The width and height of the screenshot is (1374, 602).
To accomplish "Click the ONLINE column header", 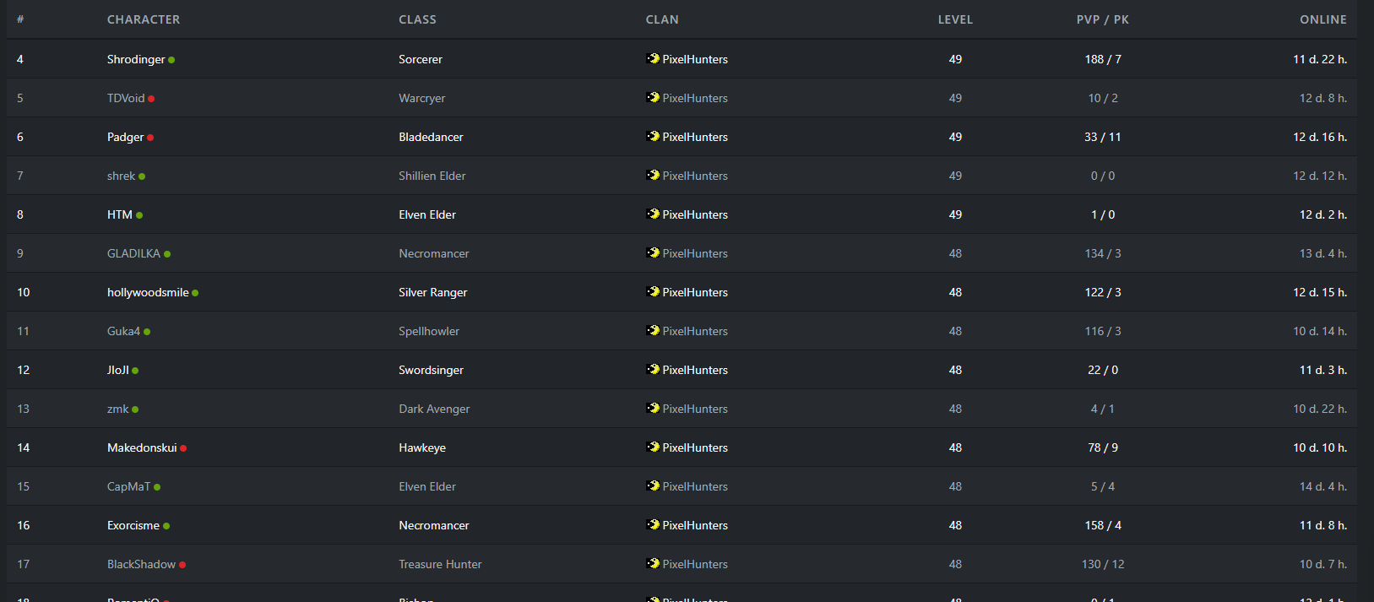I will pyautogui.click(x=1323, y=19).
